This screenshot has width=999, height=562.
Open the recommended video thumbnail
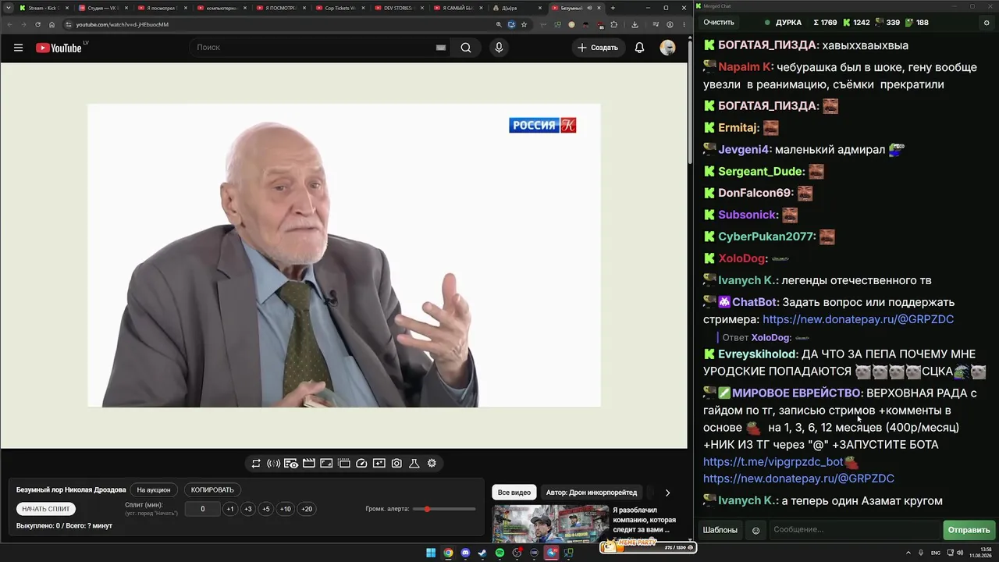550,524
